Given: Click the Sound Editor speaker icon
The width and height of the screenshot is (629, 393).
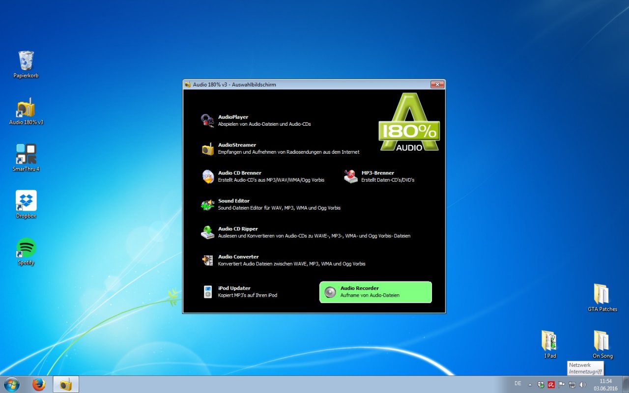Looking at the screenshot, I should click(x=208, y=204).
